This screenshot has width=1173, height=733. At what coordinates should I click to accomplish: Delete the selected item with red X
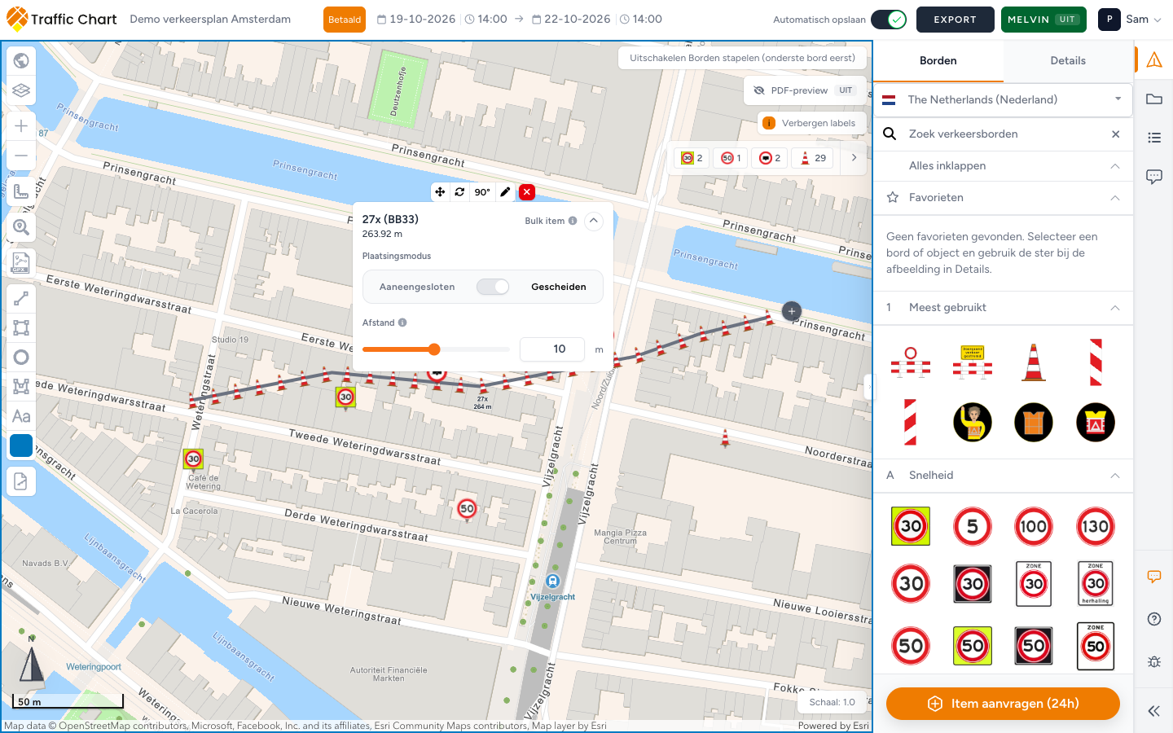tap(527, 192)
